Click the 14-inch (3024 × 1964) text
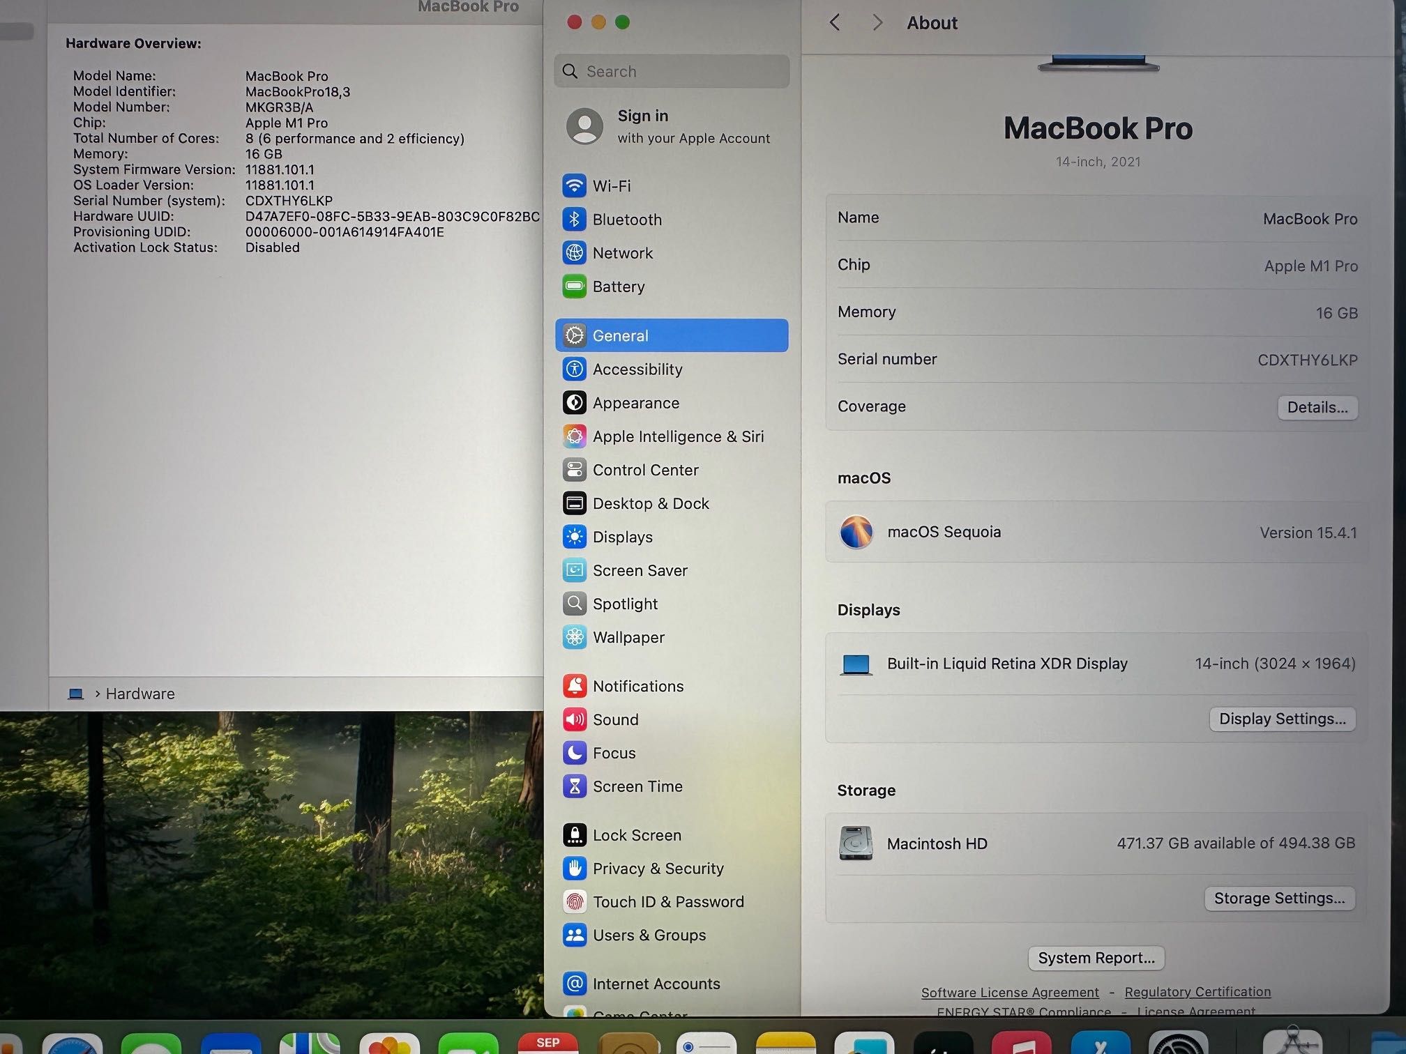Image resolution: width=1406 pixels, height=1054 pixels. click(x=1276, y=664)
